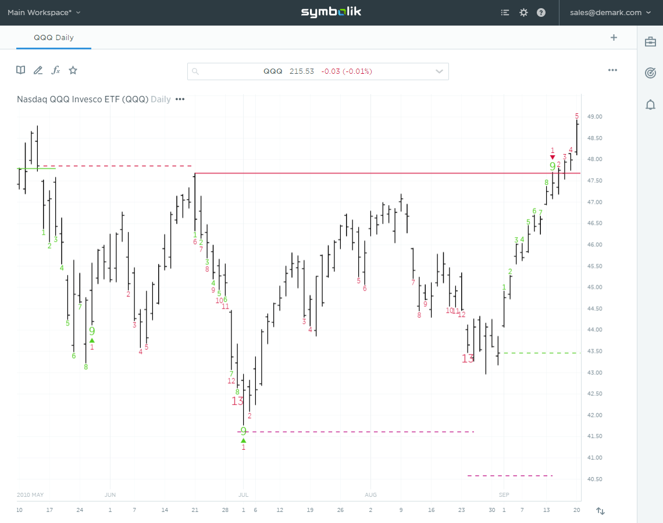Open the fx indicators tool
Image resolution: width=663 pixels, height=523 pixels.
(55, 70)
